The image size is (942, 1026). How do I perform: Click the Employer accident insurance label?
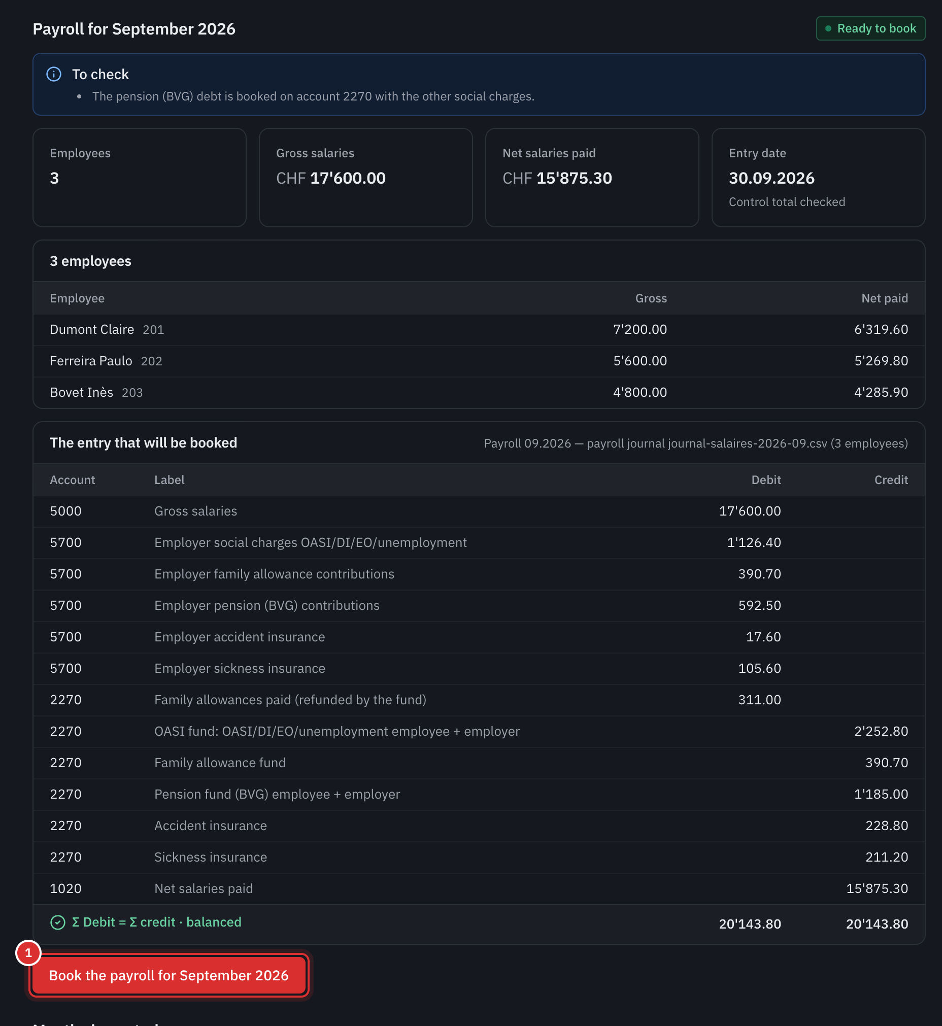[x=240, y=637]
